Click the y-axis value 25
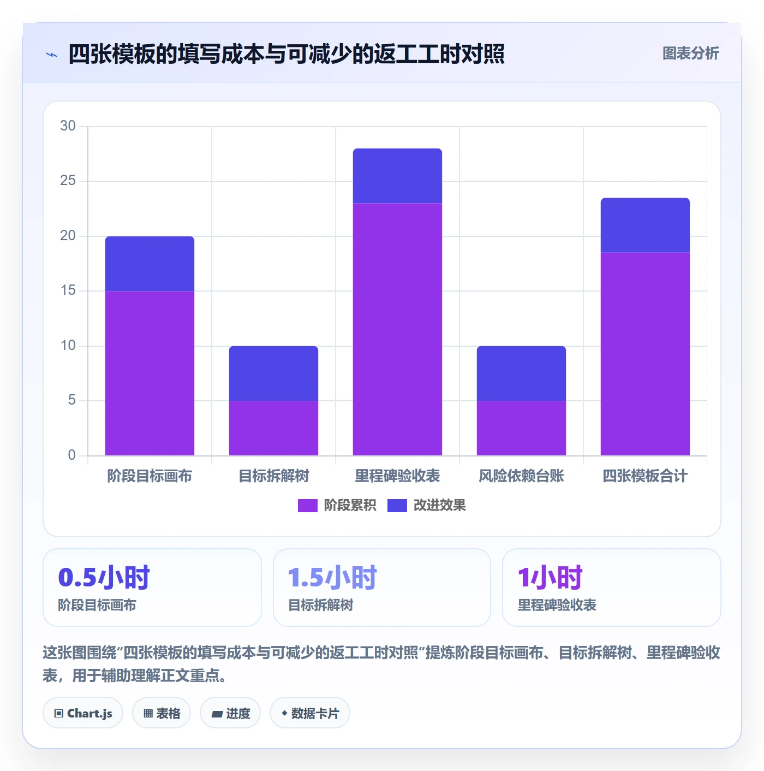 [x=68, y=181]
